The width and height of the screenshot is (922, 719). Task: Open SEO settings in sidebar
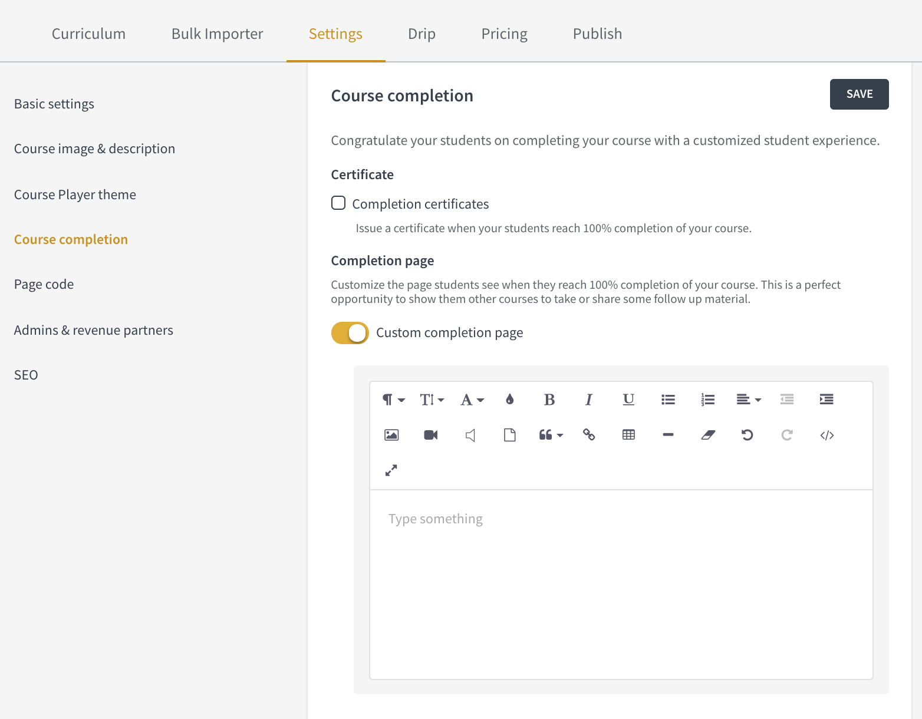point(26,375)
